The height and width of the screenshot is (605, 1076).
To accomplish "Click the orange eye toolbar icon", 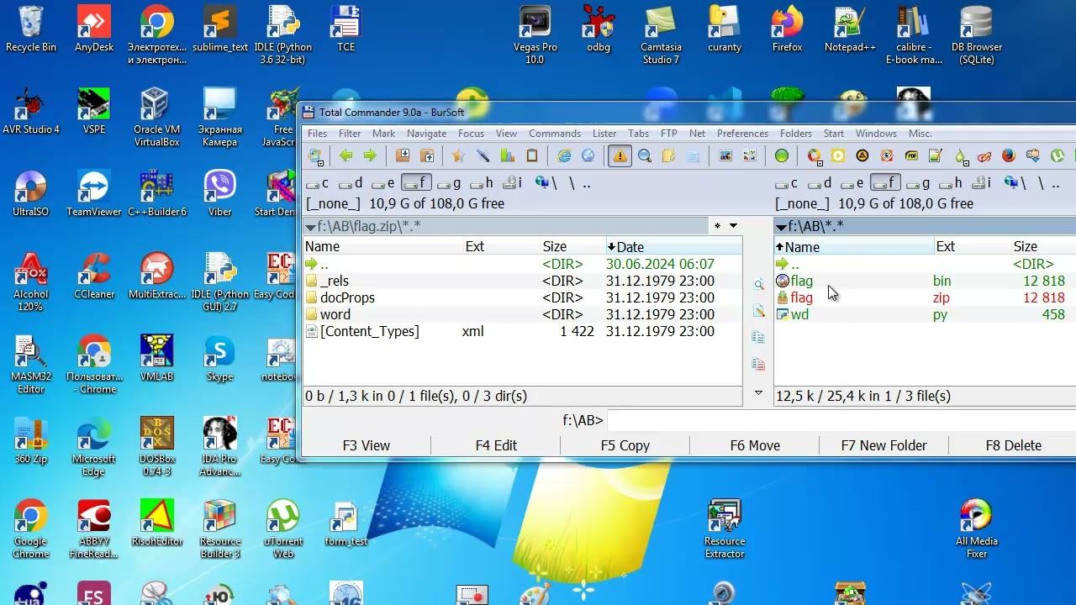I will point(887,155).
